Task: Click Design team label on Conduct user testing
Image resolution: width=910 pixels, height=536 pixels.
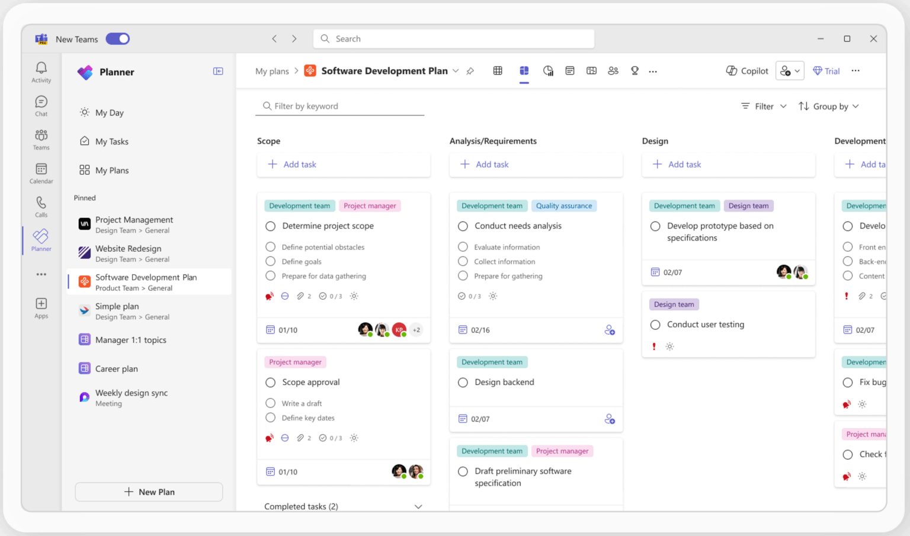Action: (674, 304)
